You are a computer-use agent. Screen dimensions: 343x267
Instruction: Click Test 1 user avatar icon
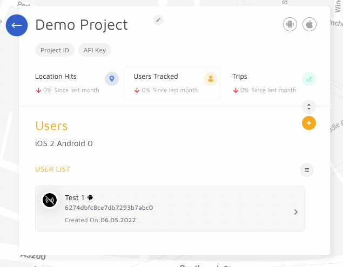tap(50, 200)
